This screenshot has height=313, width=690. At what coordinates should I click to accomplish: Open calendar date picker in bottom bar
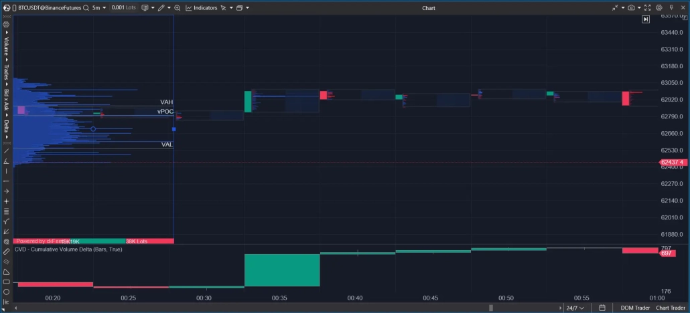coord(602,308)
